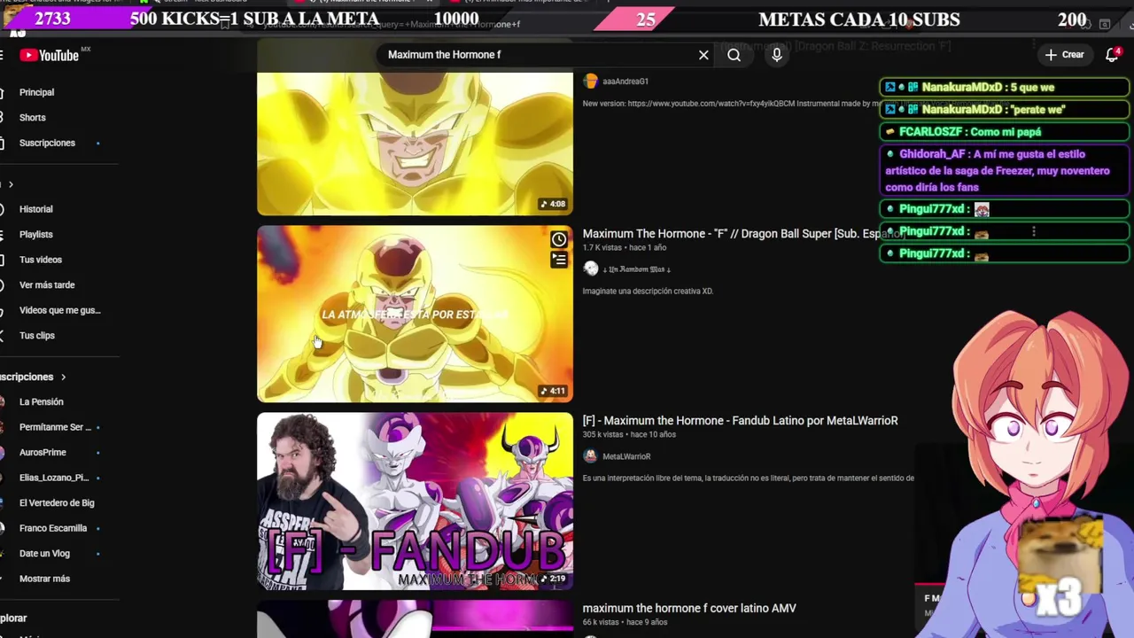
Task: Open title "[F] - Maximum the Hormone - Fandub Latino"
Action: (740, 421)
